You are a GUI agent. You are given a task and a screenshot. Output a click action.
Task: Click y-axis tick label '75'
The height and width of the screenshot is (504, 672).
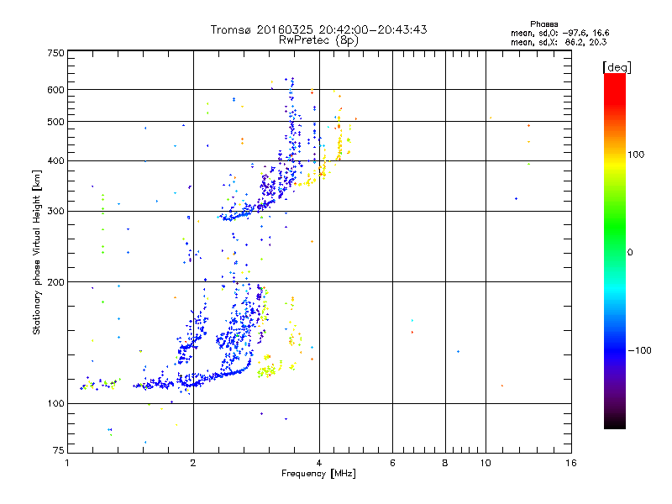[59, 450]
